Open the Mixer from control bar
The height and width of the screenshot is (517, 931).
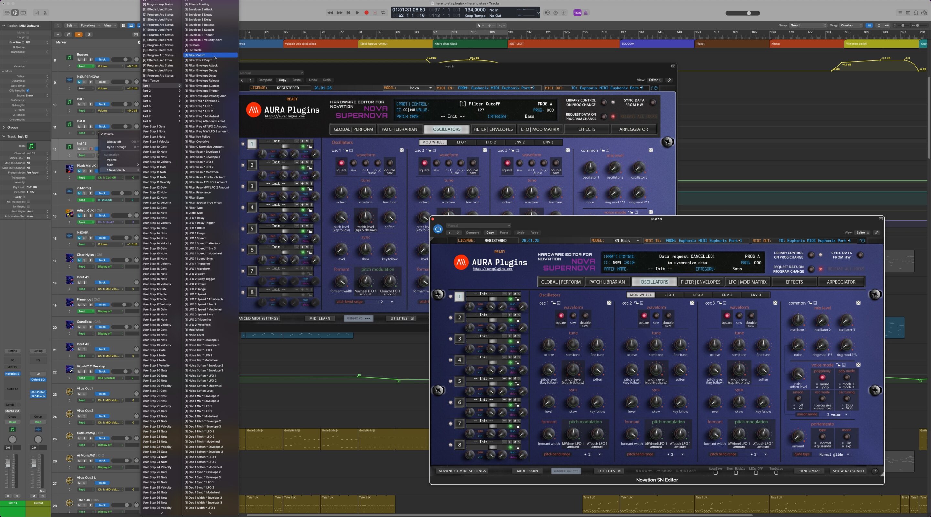coord(37,13)
